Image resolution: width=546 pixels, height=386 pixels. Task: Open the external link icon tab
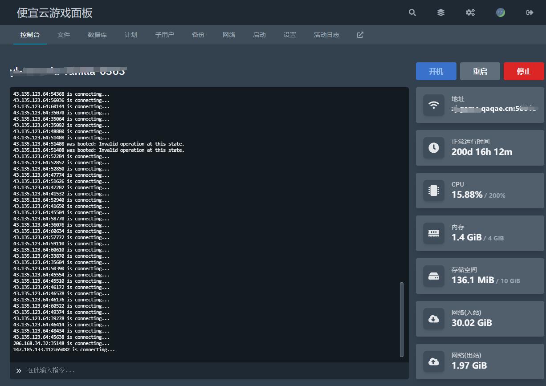360,35
